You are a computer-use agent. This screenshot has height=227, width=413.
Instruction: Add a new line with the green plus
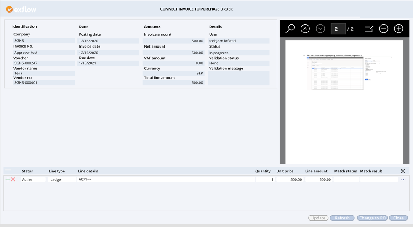coord(8,179)
